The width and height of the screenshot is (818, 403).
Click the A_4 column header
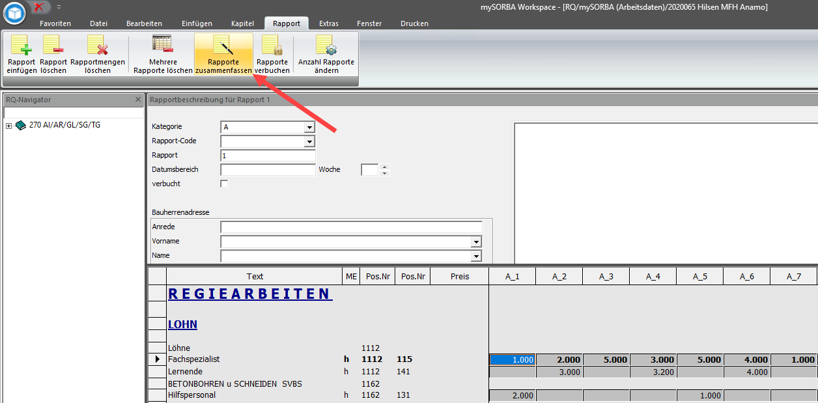(x=653, y=277)
